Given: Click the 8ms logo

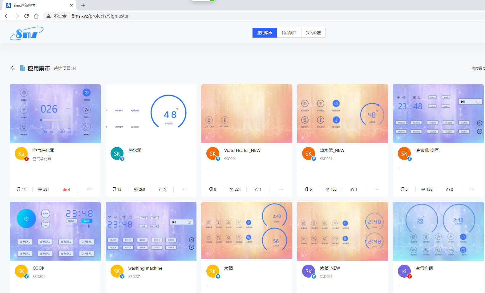Looking at the screenshot, I should (26, 33).
